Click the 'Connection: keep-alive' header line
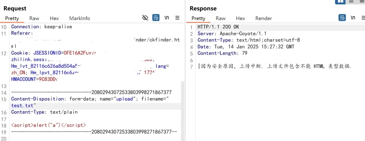 (x=42, y=27)
